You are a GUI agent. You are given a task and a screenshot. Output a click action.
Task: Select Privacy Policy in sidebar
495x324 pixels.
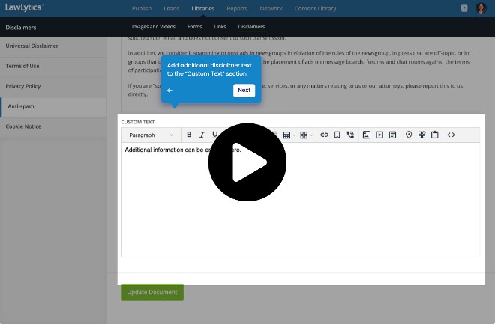coord(53,86)
